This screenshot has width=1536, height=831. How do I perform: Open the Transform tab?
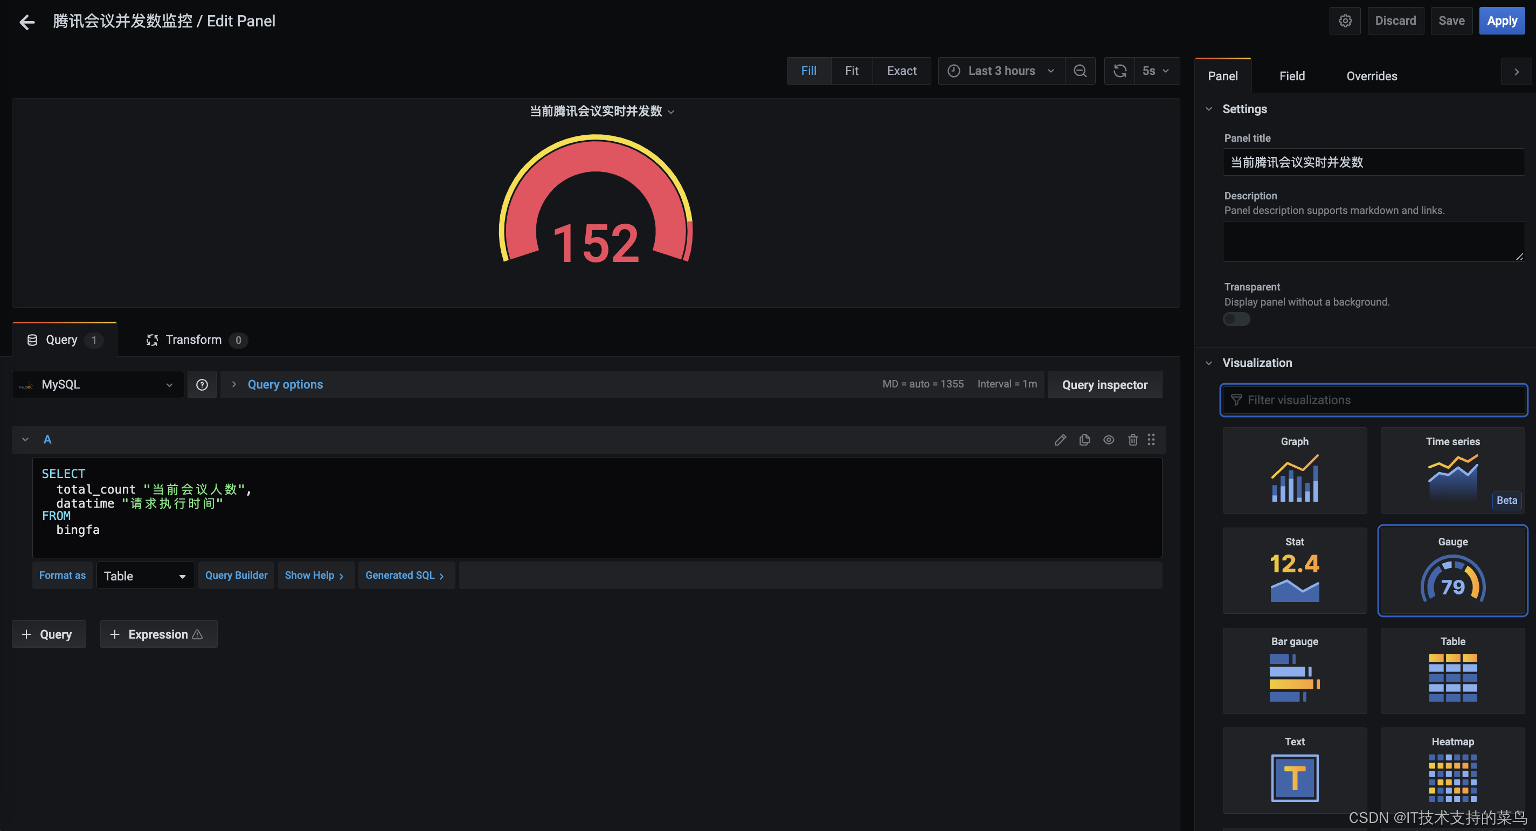196,340
